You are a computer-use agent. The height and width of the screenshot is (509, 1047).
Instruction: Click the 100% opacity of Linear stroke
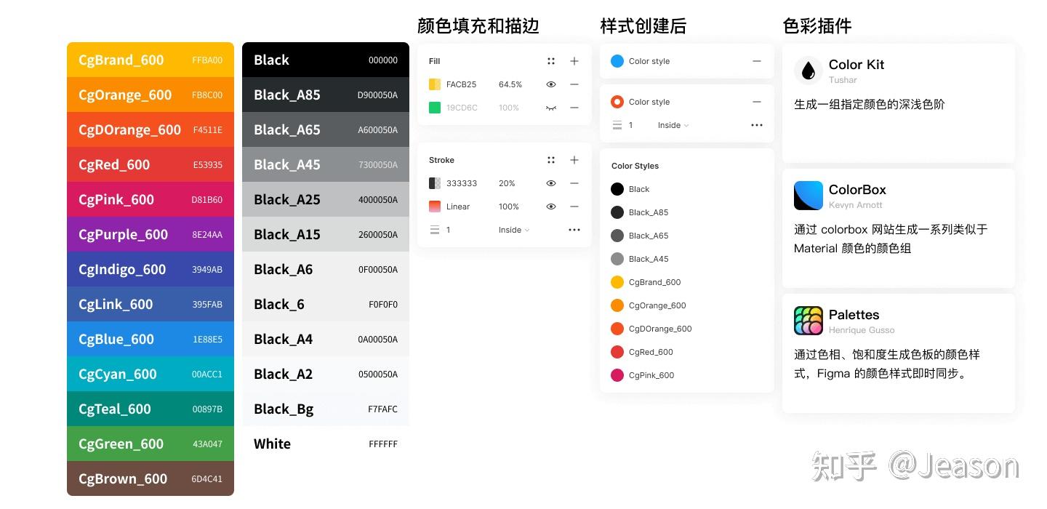tap(509, 207)
